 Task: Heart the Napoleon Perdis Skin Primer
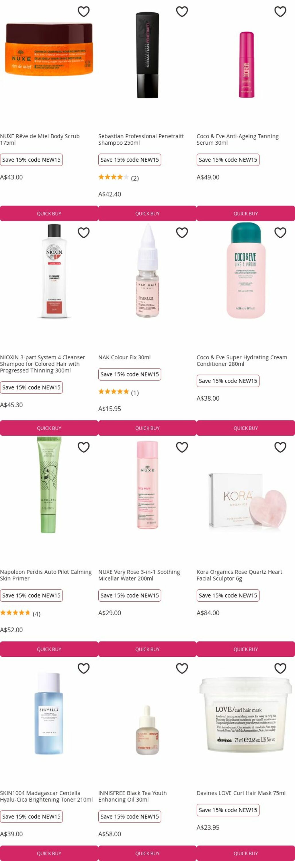point(83,447)
